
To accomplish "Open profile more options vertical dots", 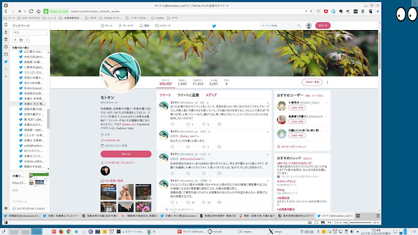I will pos(327,82).
